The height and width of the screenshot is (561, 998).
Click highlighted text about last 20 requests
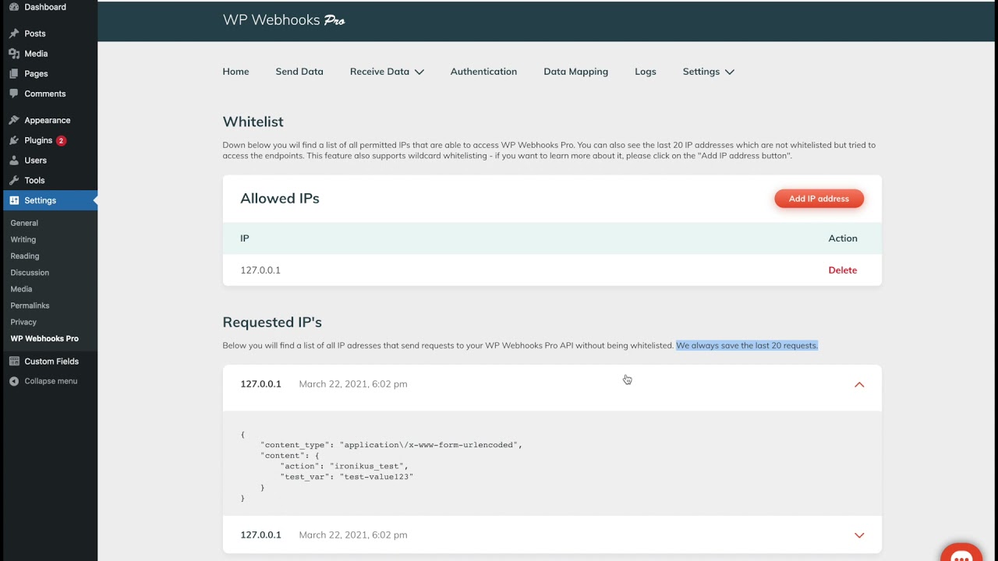(x=747, y=345)
